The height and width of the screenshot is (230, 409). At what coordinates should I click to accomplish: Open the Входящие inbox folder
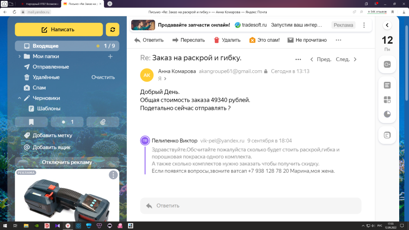click(67, 46)
